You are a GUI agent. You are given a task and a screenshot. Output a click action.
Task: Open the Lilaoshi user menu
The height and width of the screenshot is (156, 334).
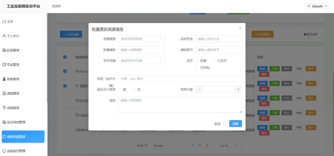pos(317,6)
